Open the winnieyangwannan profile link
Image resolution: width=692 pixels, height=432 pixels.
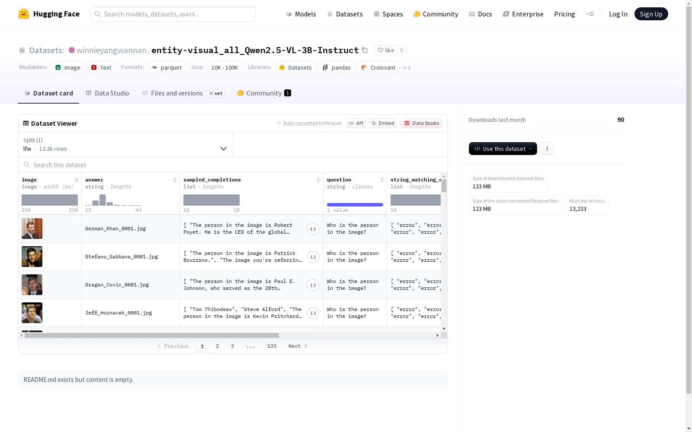(112, 50)
